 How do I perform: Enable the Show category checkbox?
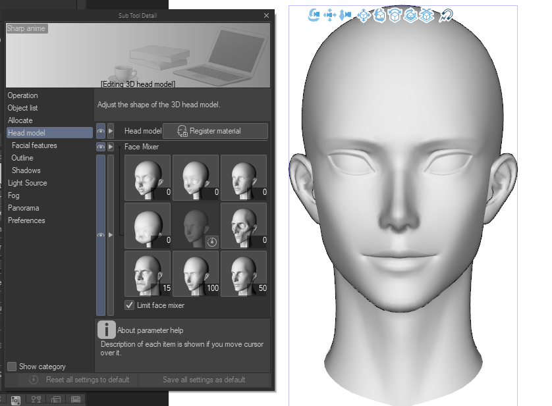[12, 367]
